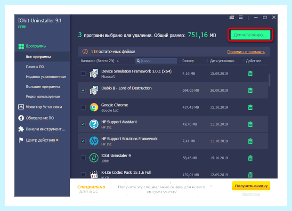The height and width of the screenshot is (211, 292).
Task: Click the IObit Uninstaller 9.1 title
Action: tap(40, 20)
